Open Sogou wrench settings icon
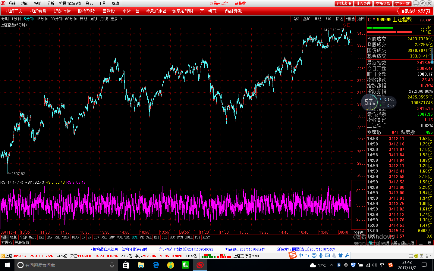The width and height of the screenshot is (434, 271). click(347, 255)
